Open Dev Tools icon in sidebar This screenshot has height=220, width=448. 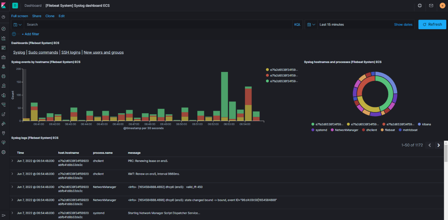click(x=4, y=133)
